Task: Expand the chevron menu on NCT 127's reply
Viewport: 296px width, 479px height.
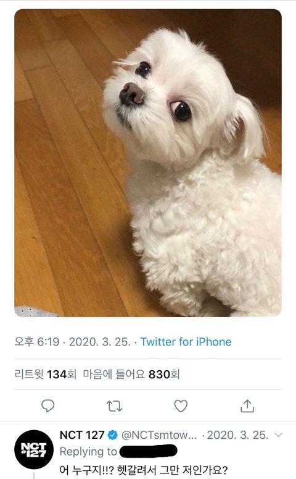Action: tap(278, 434)
